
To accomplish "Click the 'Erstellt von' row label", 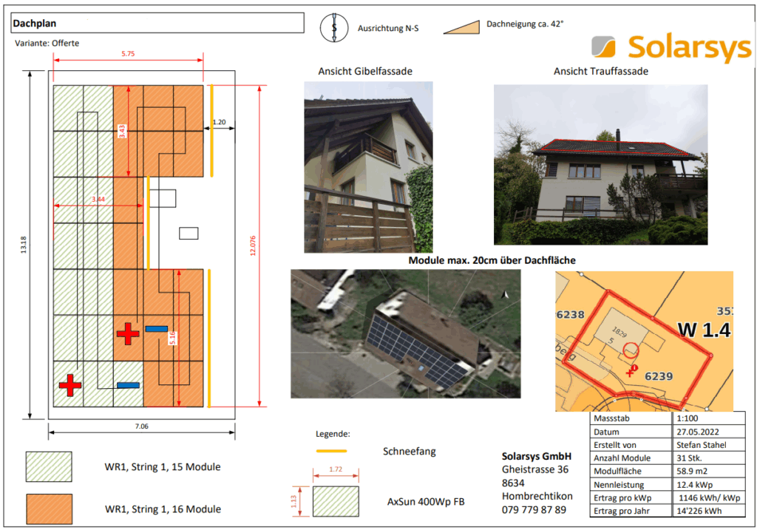I will tap(614, 445).
